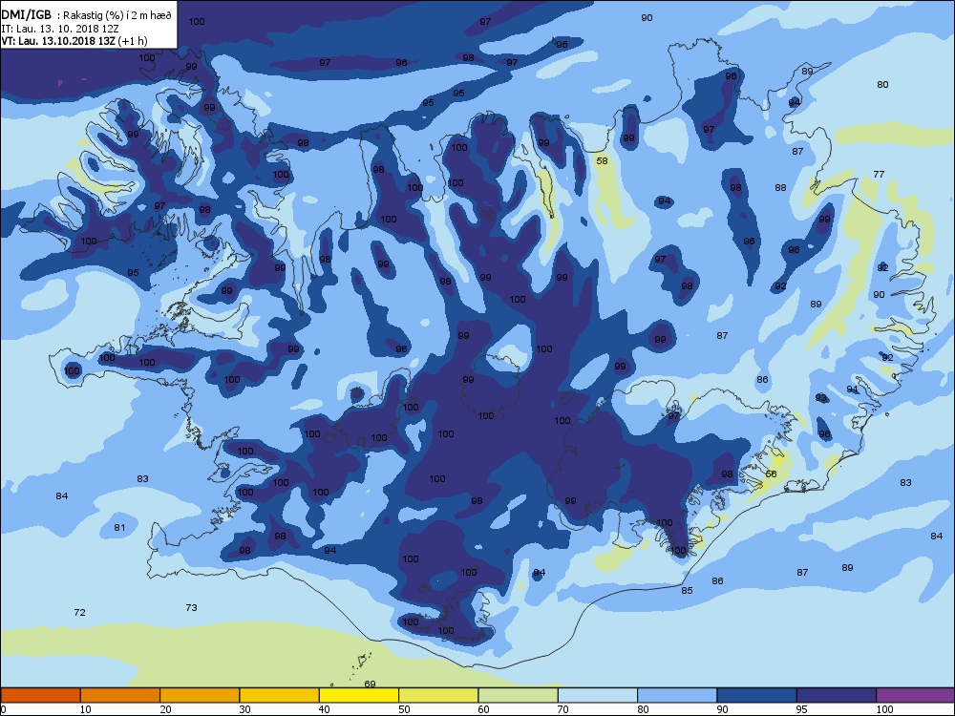This screenshot has width=955, height=716.
Task: Click the legend scale label 50
Action: coord(404,708)
